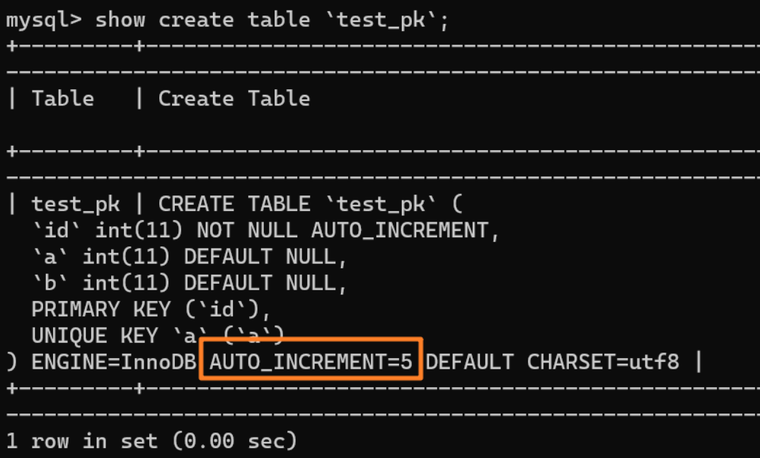Click the `b` int(11) DEFAULT NULL line
Image resolution: width=760 pixels, height=458 pixels.
coord(189,283)
